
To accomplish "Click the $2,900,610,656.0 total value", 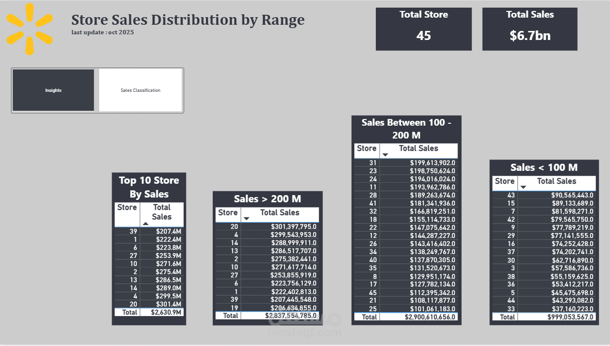I will [430, 317].
